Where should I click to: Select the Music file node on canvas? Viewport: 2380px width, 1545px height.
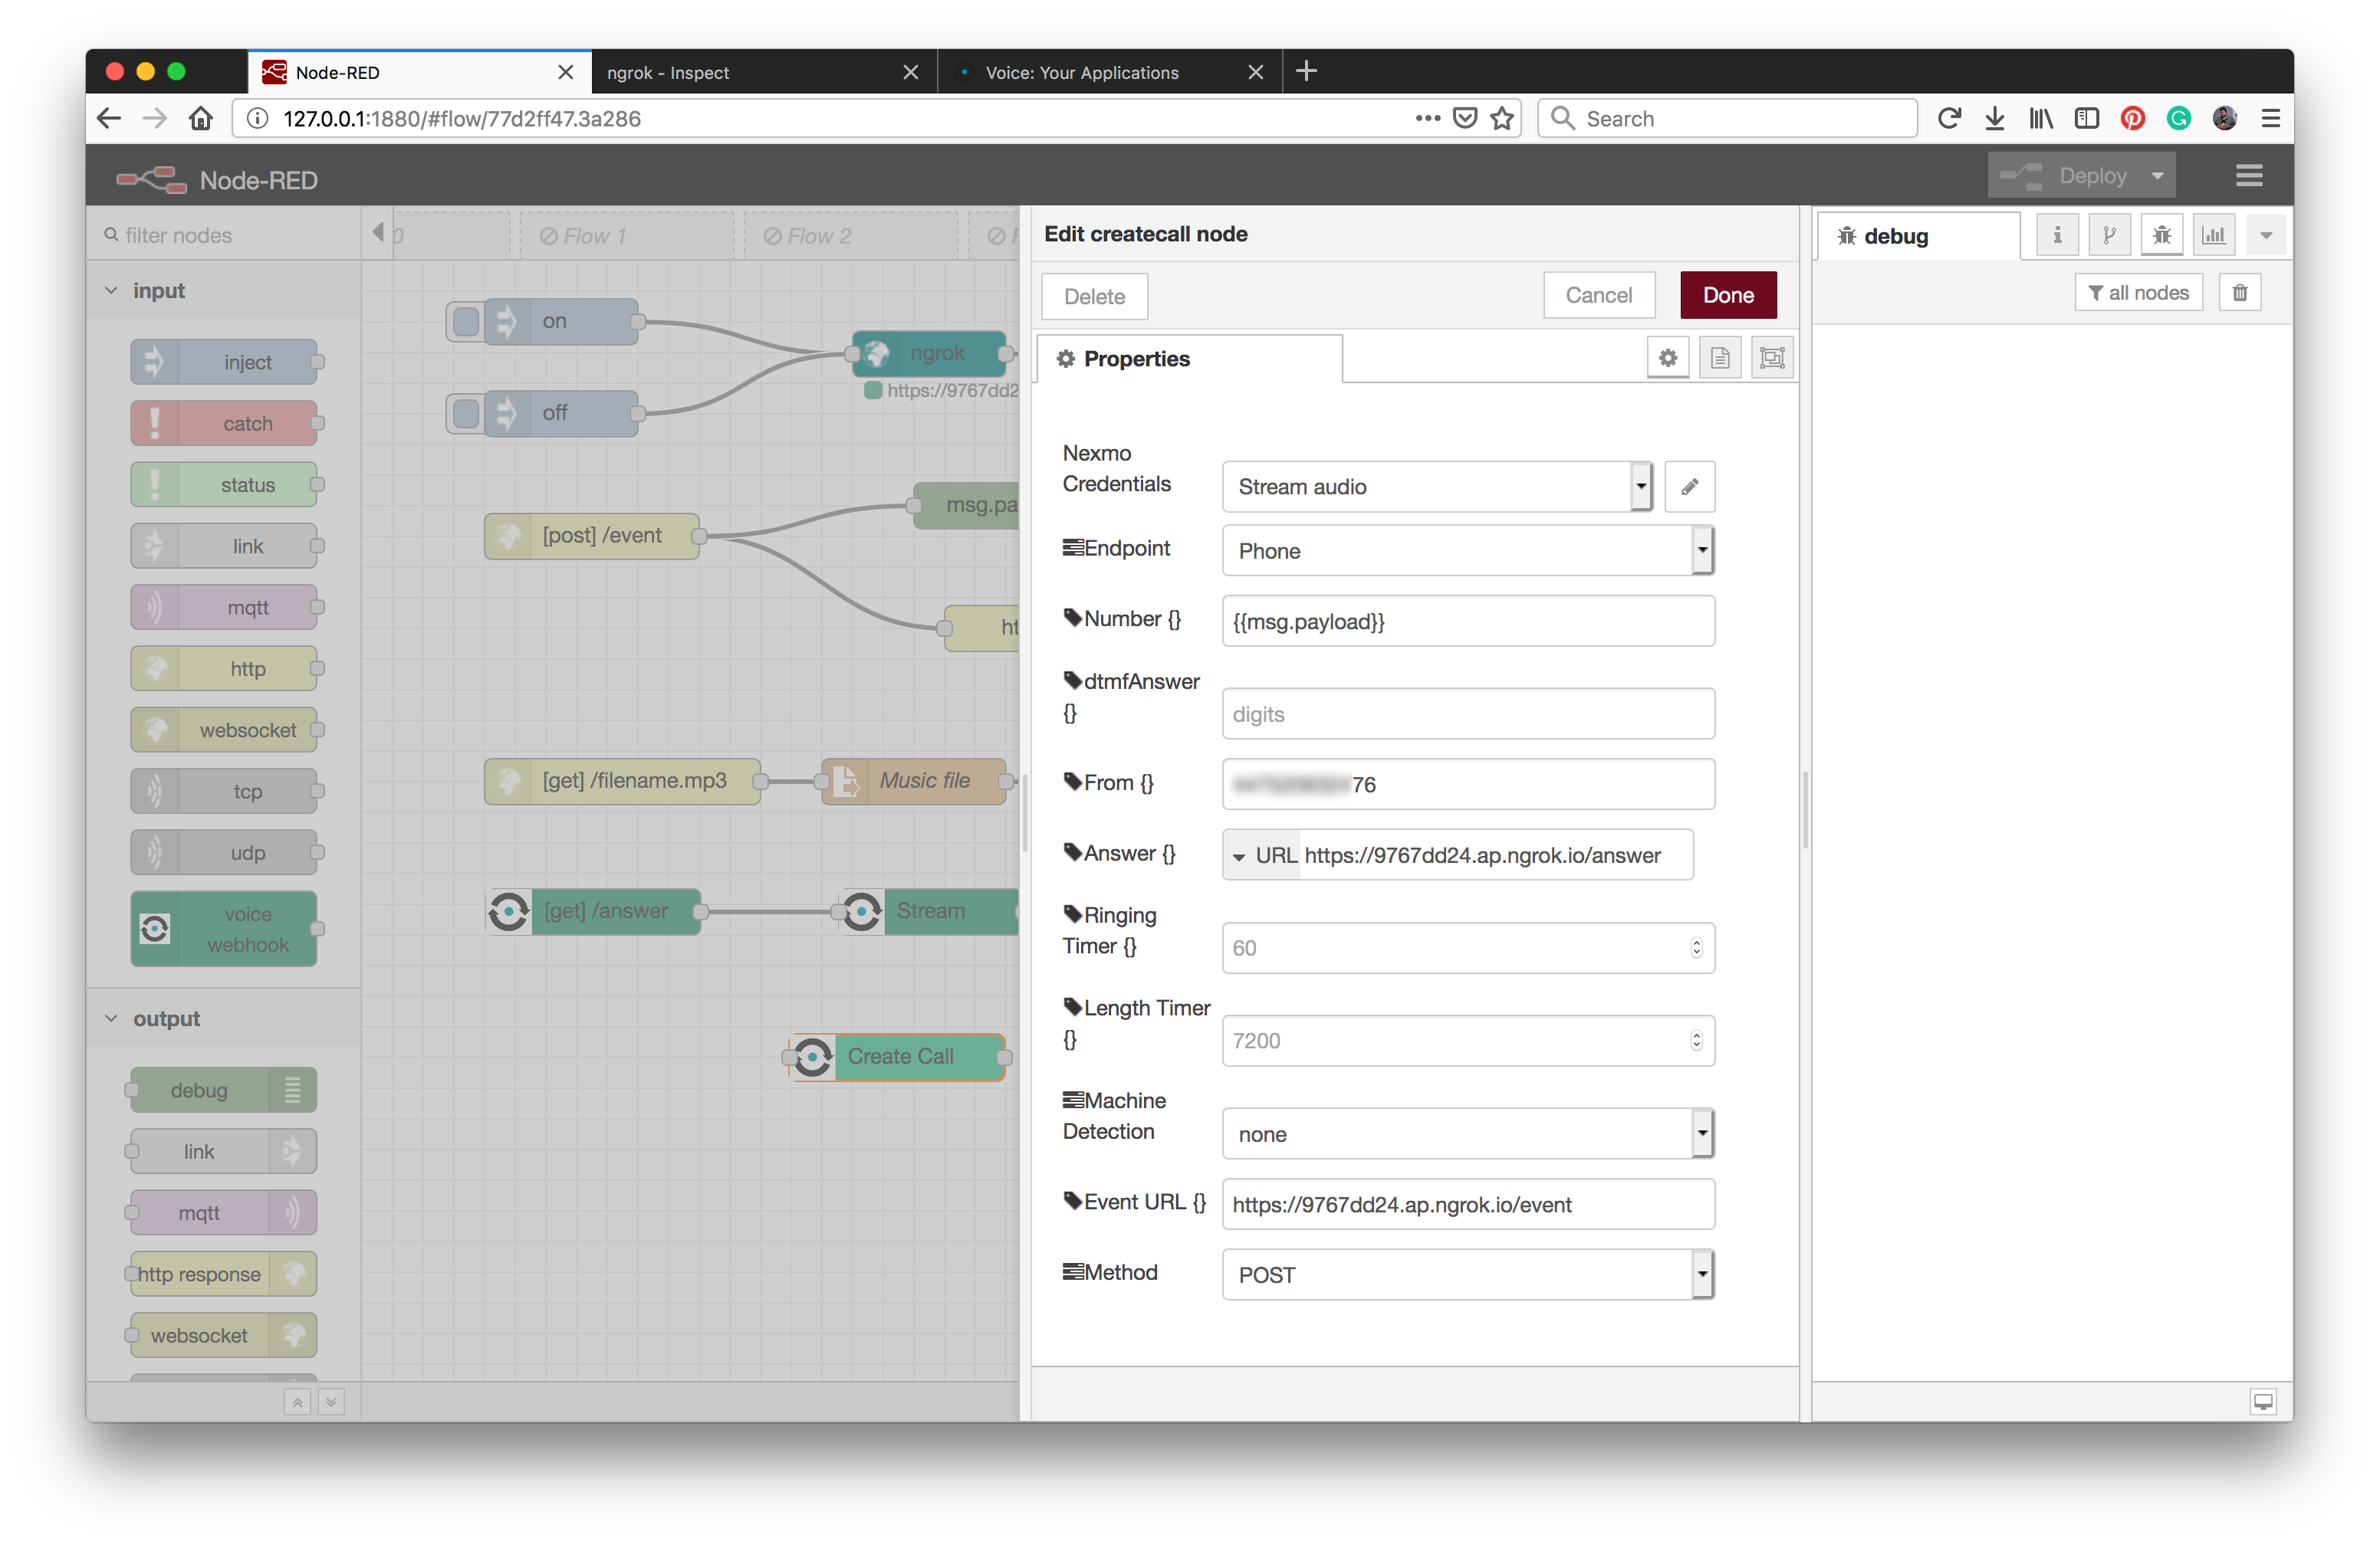[915, 782]
